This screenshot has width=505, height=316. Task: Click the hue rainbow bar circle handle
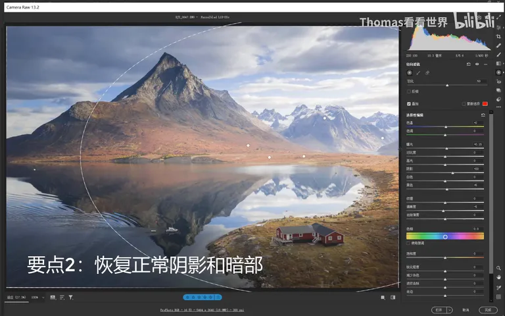pyautogui.click(x=445, y=237)
